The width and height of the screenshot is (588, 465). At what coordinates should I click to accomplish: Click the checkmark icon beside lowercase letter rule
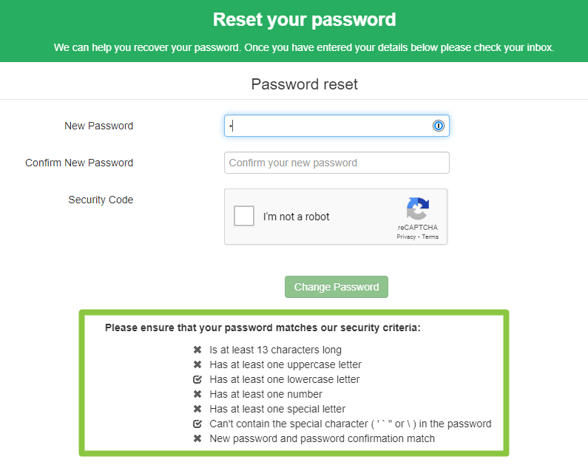pos(197,379)
